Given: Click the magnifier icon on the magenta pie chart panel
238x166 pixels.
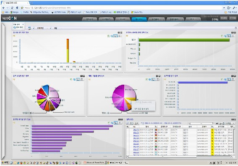Looking at the screenshot, I should [150, 80].
